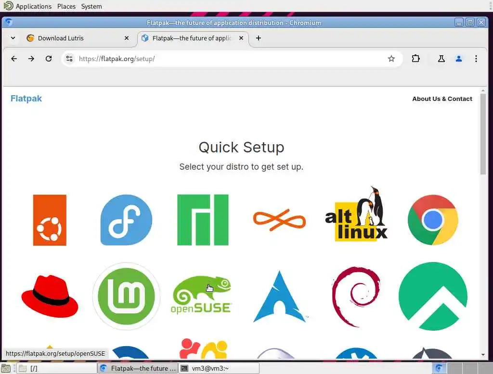The height and width of the screenshot is (374, 493).
Task: Switch to the [/] file manager taskbar item
Action: click(57, 368)
